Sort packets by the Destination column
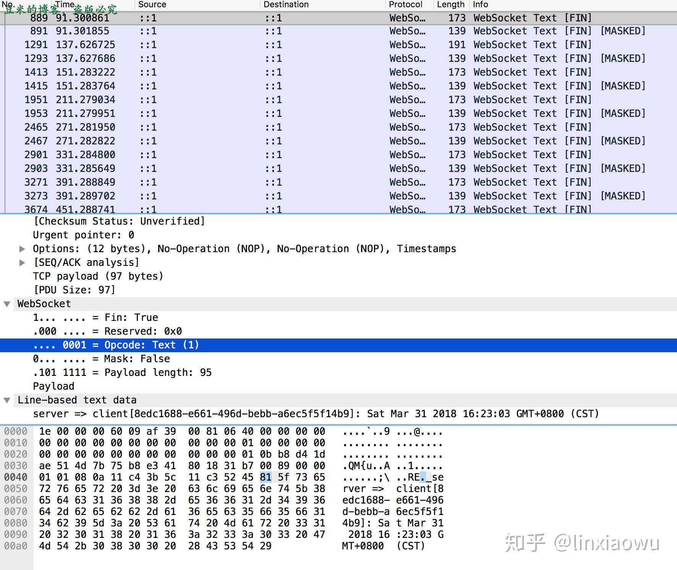 click(286, 4)
